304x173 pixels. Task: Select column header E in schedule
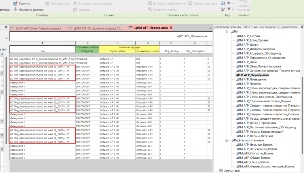(x=171, y=43)
